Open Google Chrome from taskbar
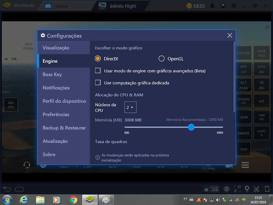The height and width of the screenshot is (205, 273). (73, 200)
